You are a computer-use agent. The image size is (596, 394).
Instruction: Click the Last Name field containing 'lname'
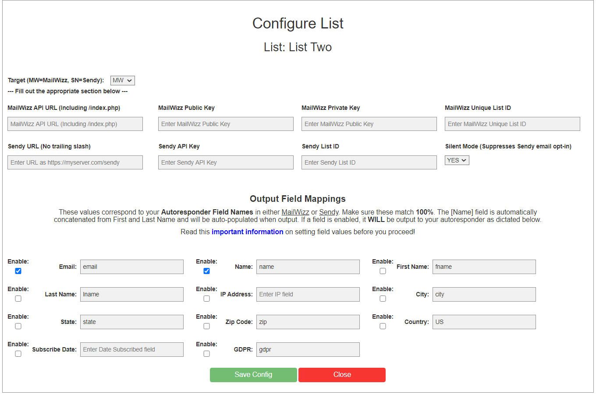pos(132,295)
